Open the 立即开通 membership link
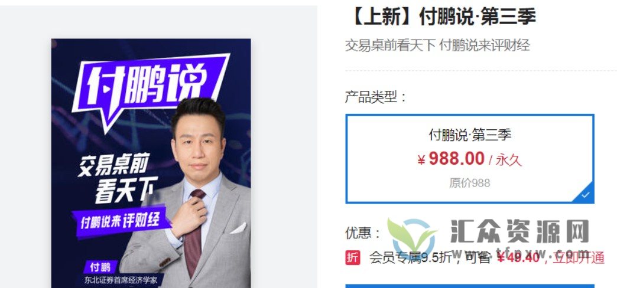 [579, 258]
